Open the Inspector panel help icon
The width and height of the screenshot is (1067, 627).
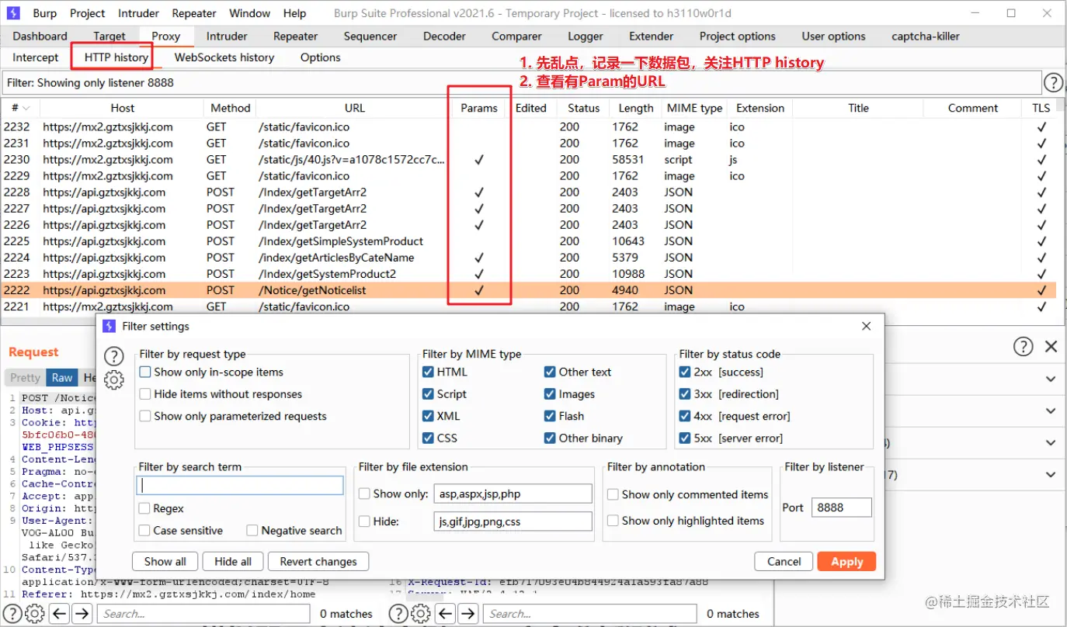tap(1024, 347)
